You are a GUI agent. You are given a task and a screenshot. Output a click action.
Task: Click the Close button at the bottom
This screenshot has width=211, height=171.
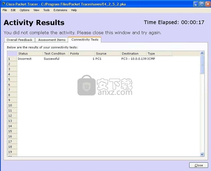coord(199,165)
